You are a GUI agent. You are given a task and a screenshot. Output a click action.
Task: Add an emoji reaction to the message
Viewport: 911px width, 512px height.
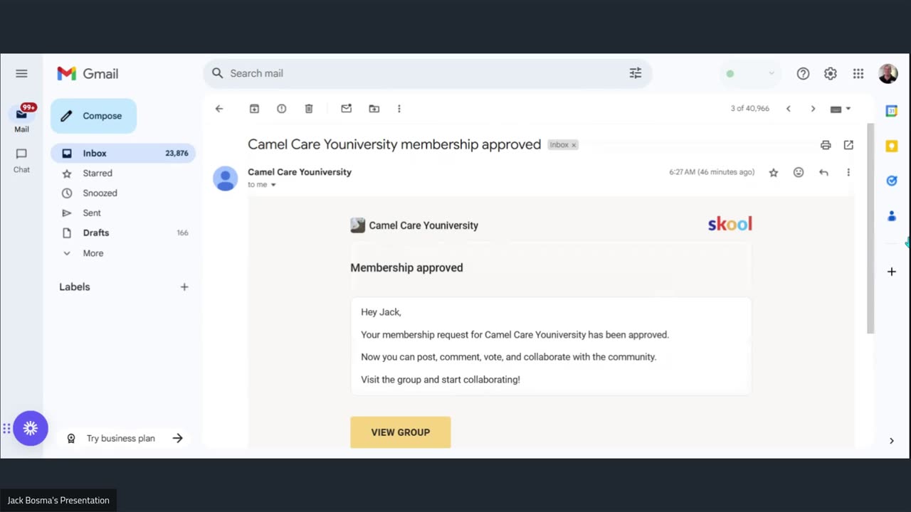tap(799, 172)
